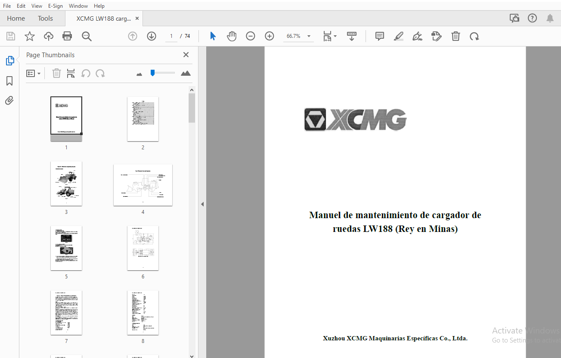Select page 6 thumbnail
561x358 pixels.
(143, 248)
